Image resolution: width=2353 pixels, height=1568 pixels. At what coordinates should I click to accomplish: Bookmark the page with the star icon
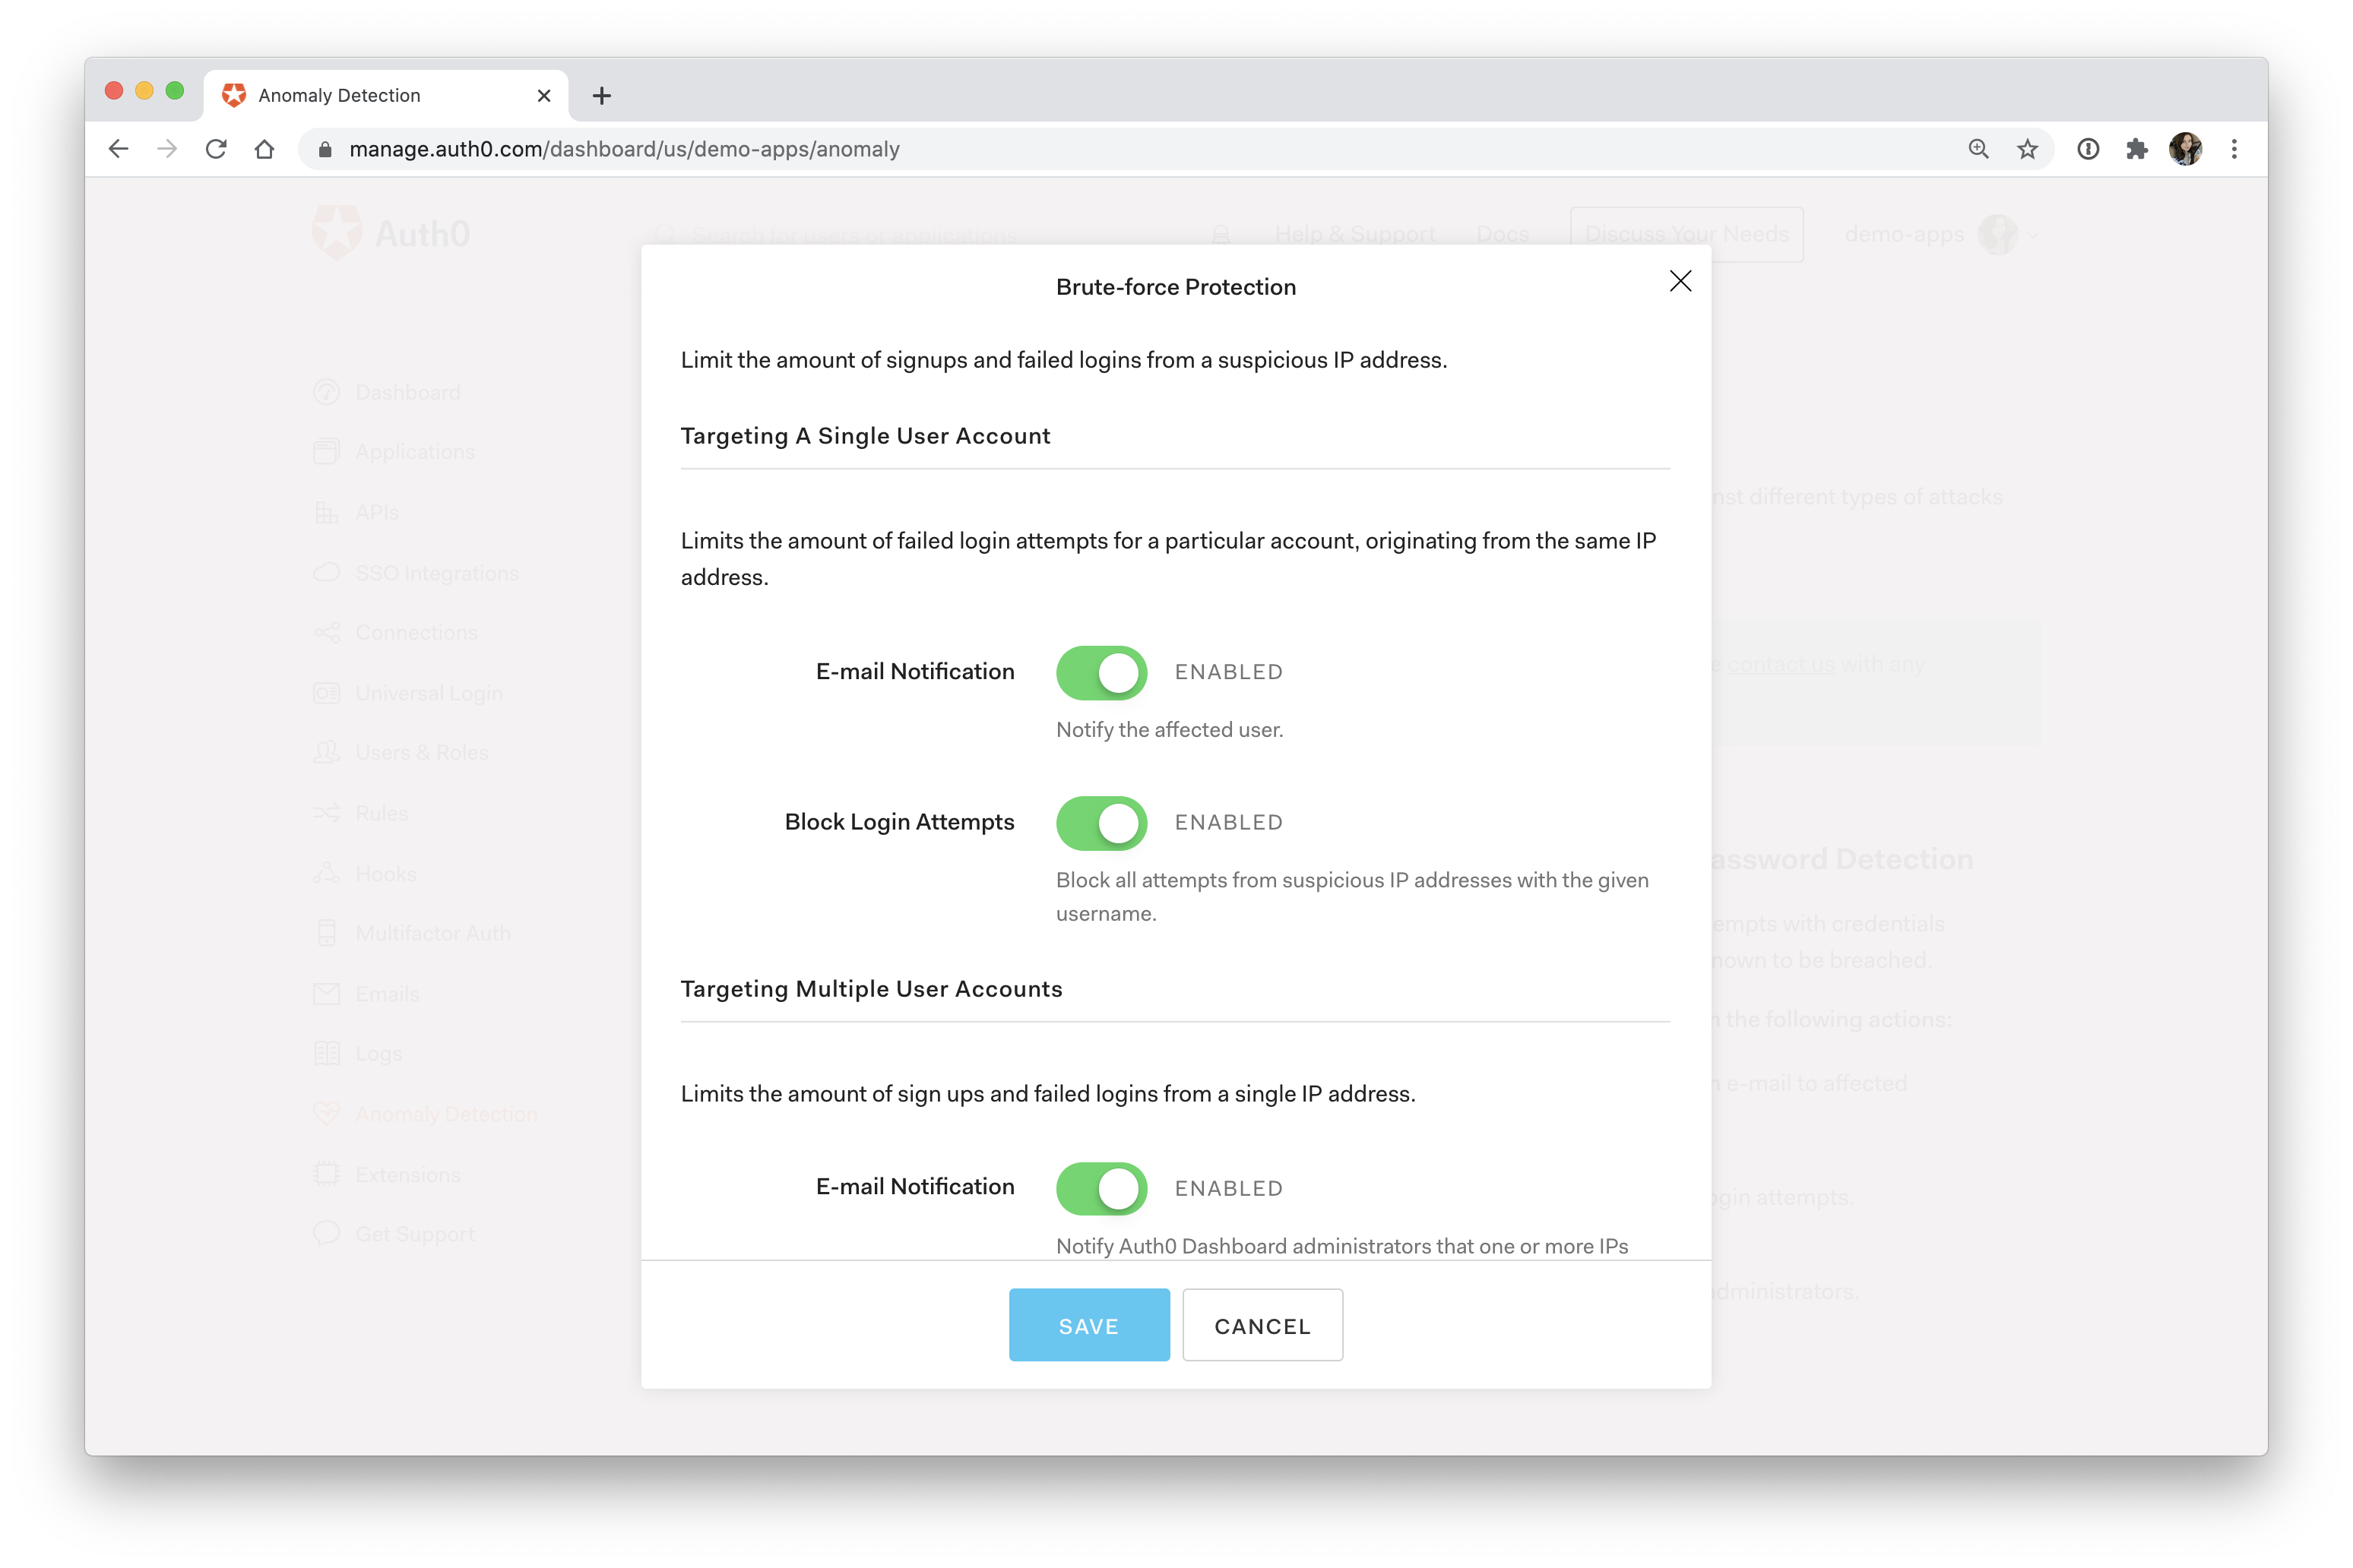click(2027, 149)
